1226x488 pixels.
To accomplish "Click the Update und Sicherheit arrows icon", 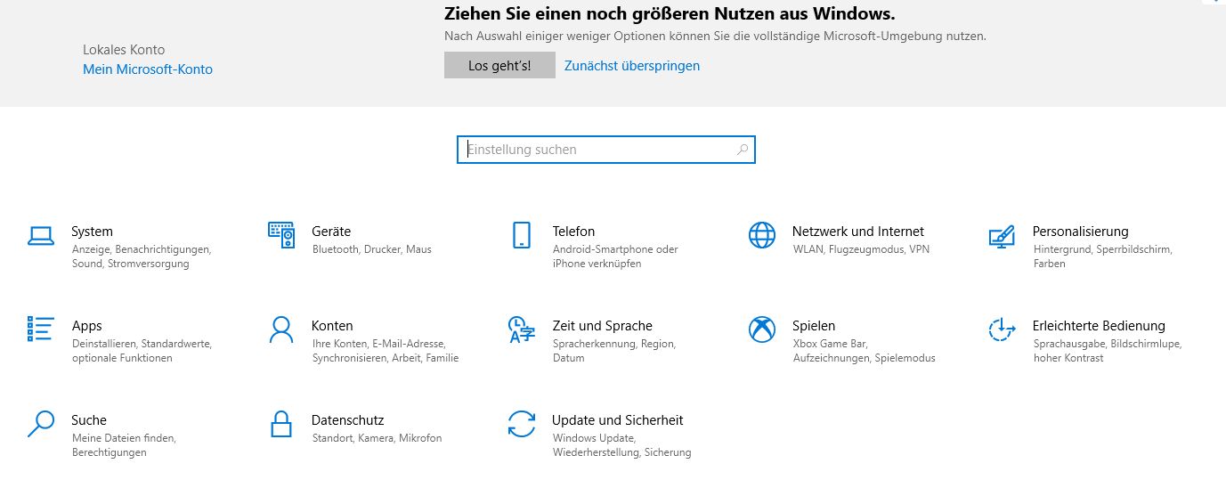I will click(522, 424).
